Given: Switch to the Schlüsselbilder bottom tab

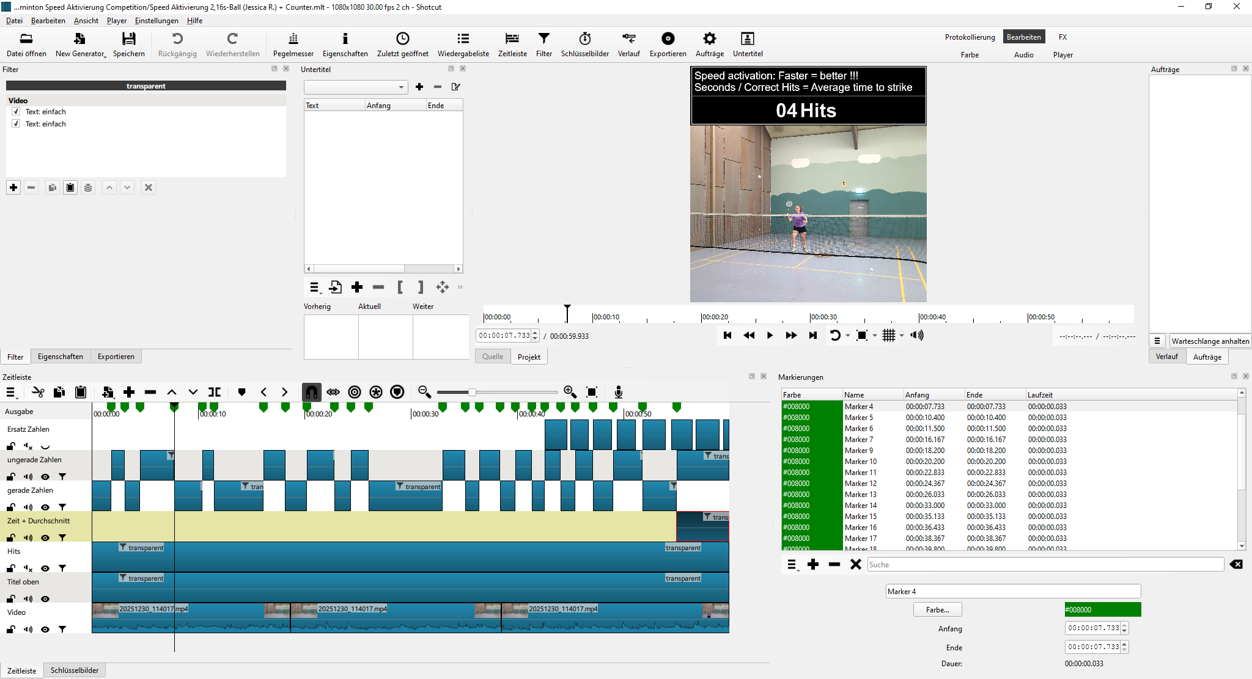Looking at the screenshot, I should (75, 670).
